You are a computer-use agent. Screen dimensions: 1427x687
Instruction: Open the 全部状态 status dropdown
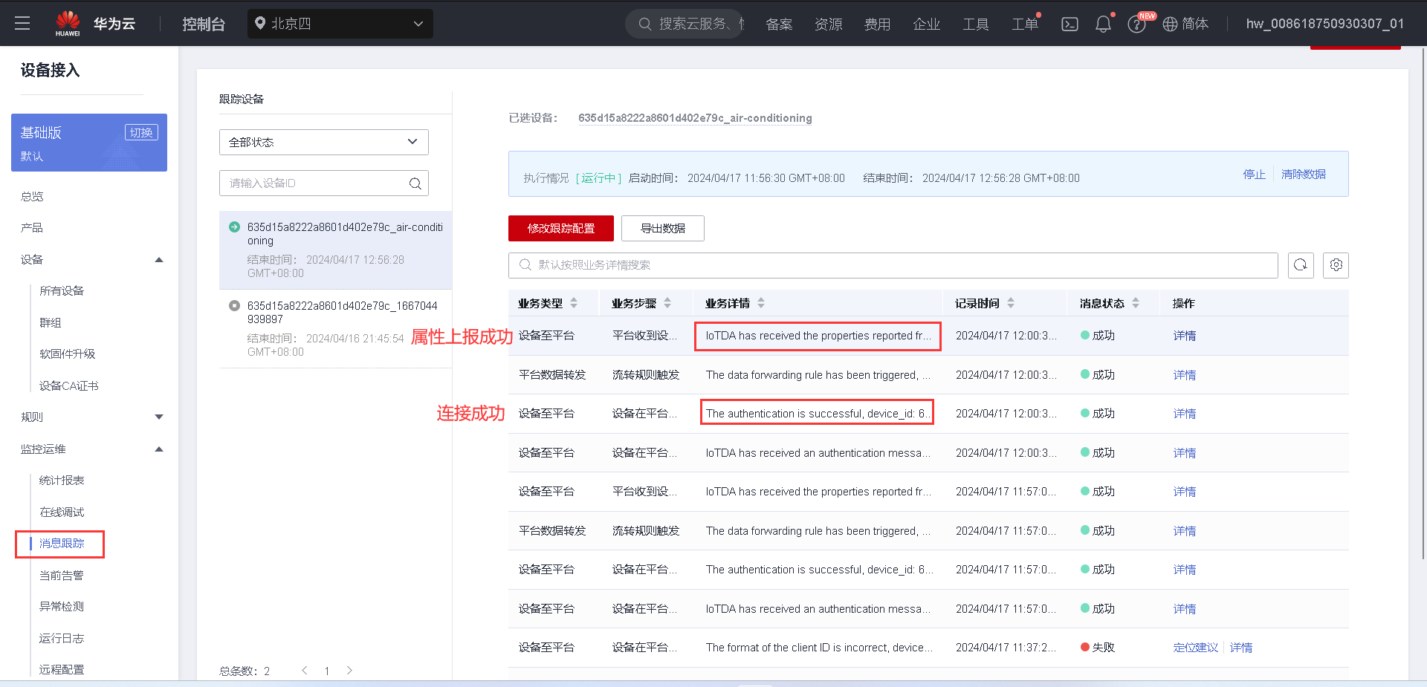click(323, 142)
